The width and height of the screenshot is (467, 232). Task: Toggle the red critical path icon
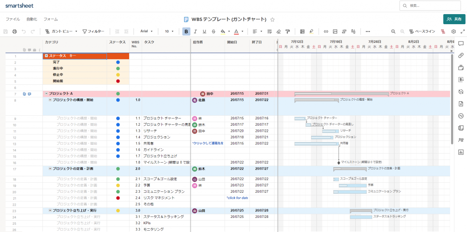443,31
